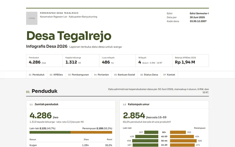This screenshot has height=147, width=235.
Task: Click the green Laki-laki gender bar segment
Action: click(50, 132)
